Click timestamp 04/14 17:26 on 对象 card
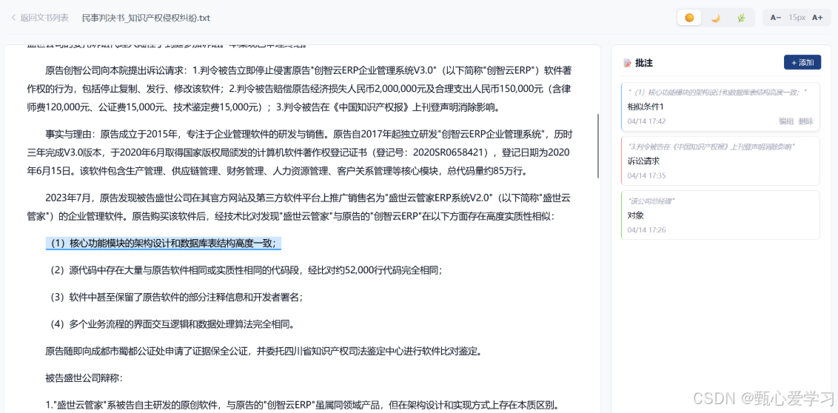Image resolution: width=838 pixels, height=413 pixels. 646,229
